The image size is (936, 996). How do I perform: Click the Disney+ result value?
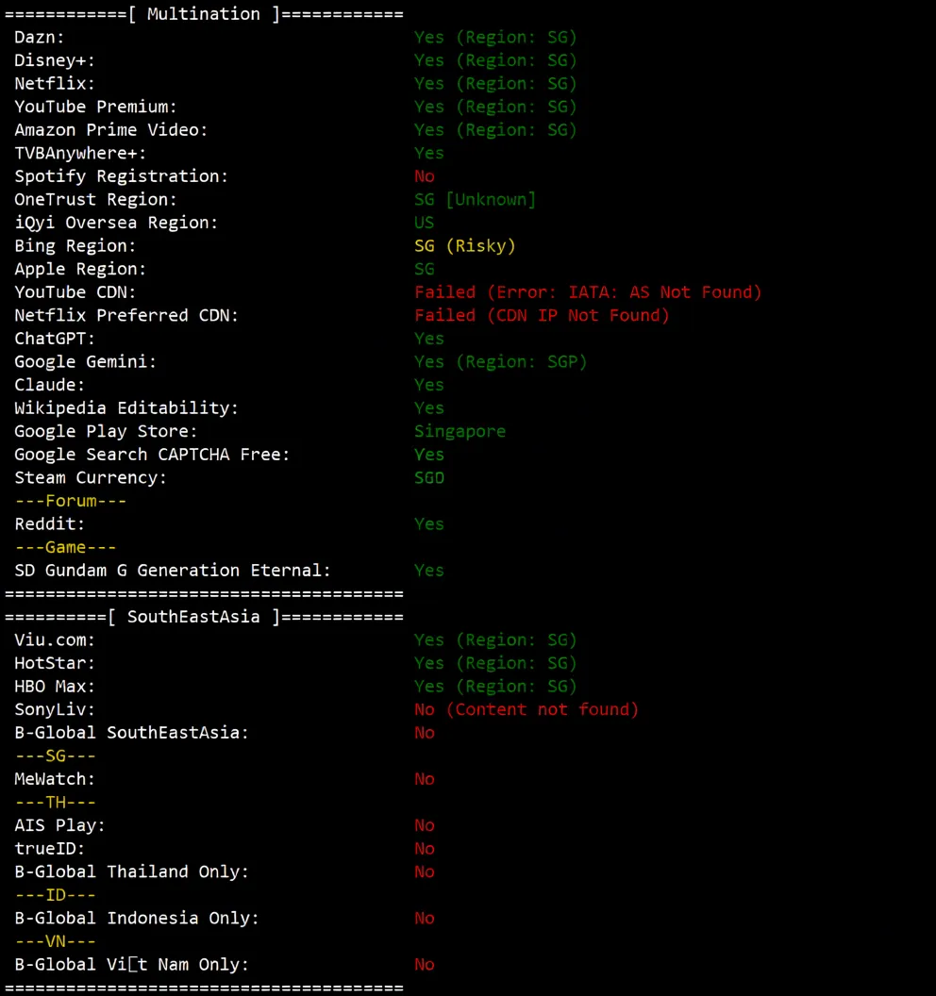[494, 60]
